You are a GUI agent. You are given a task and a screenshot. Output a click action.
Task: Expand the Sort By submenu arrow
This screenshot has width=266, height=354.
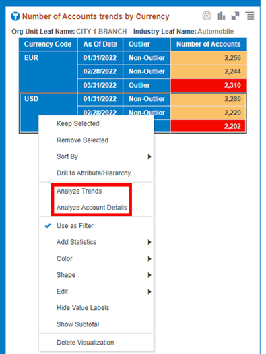[149, 156]
